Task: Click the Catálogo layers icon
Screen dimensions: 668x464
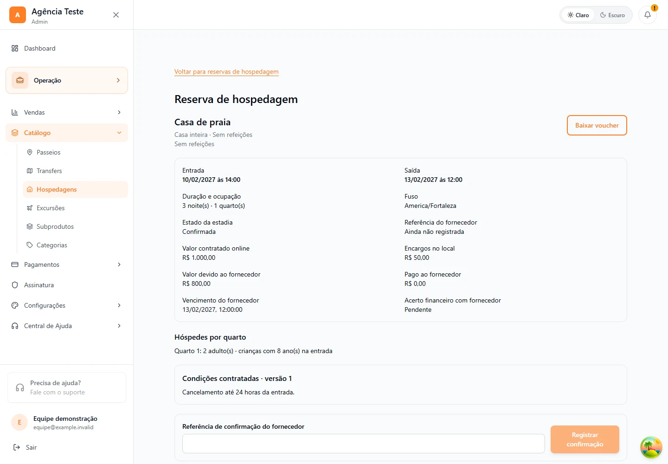Action: pyautogui.click(x=15, y=133)
